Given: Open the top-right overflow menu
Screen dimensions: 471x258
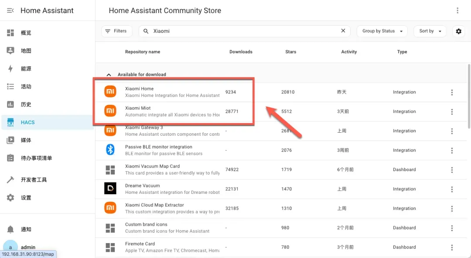Looking at the screenshot, I should 457,10.
